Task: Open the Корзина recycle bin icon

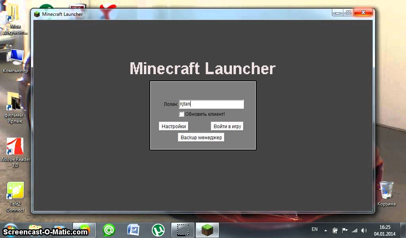Action: pos(386,194)
